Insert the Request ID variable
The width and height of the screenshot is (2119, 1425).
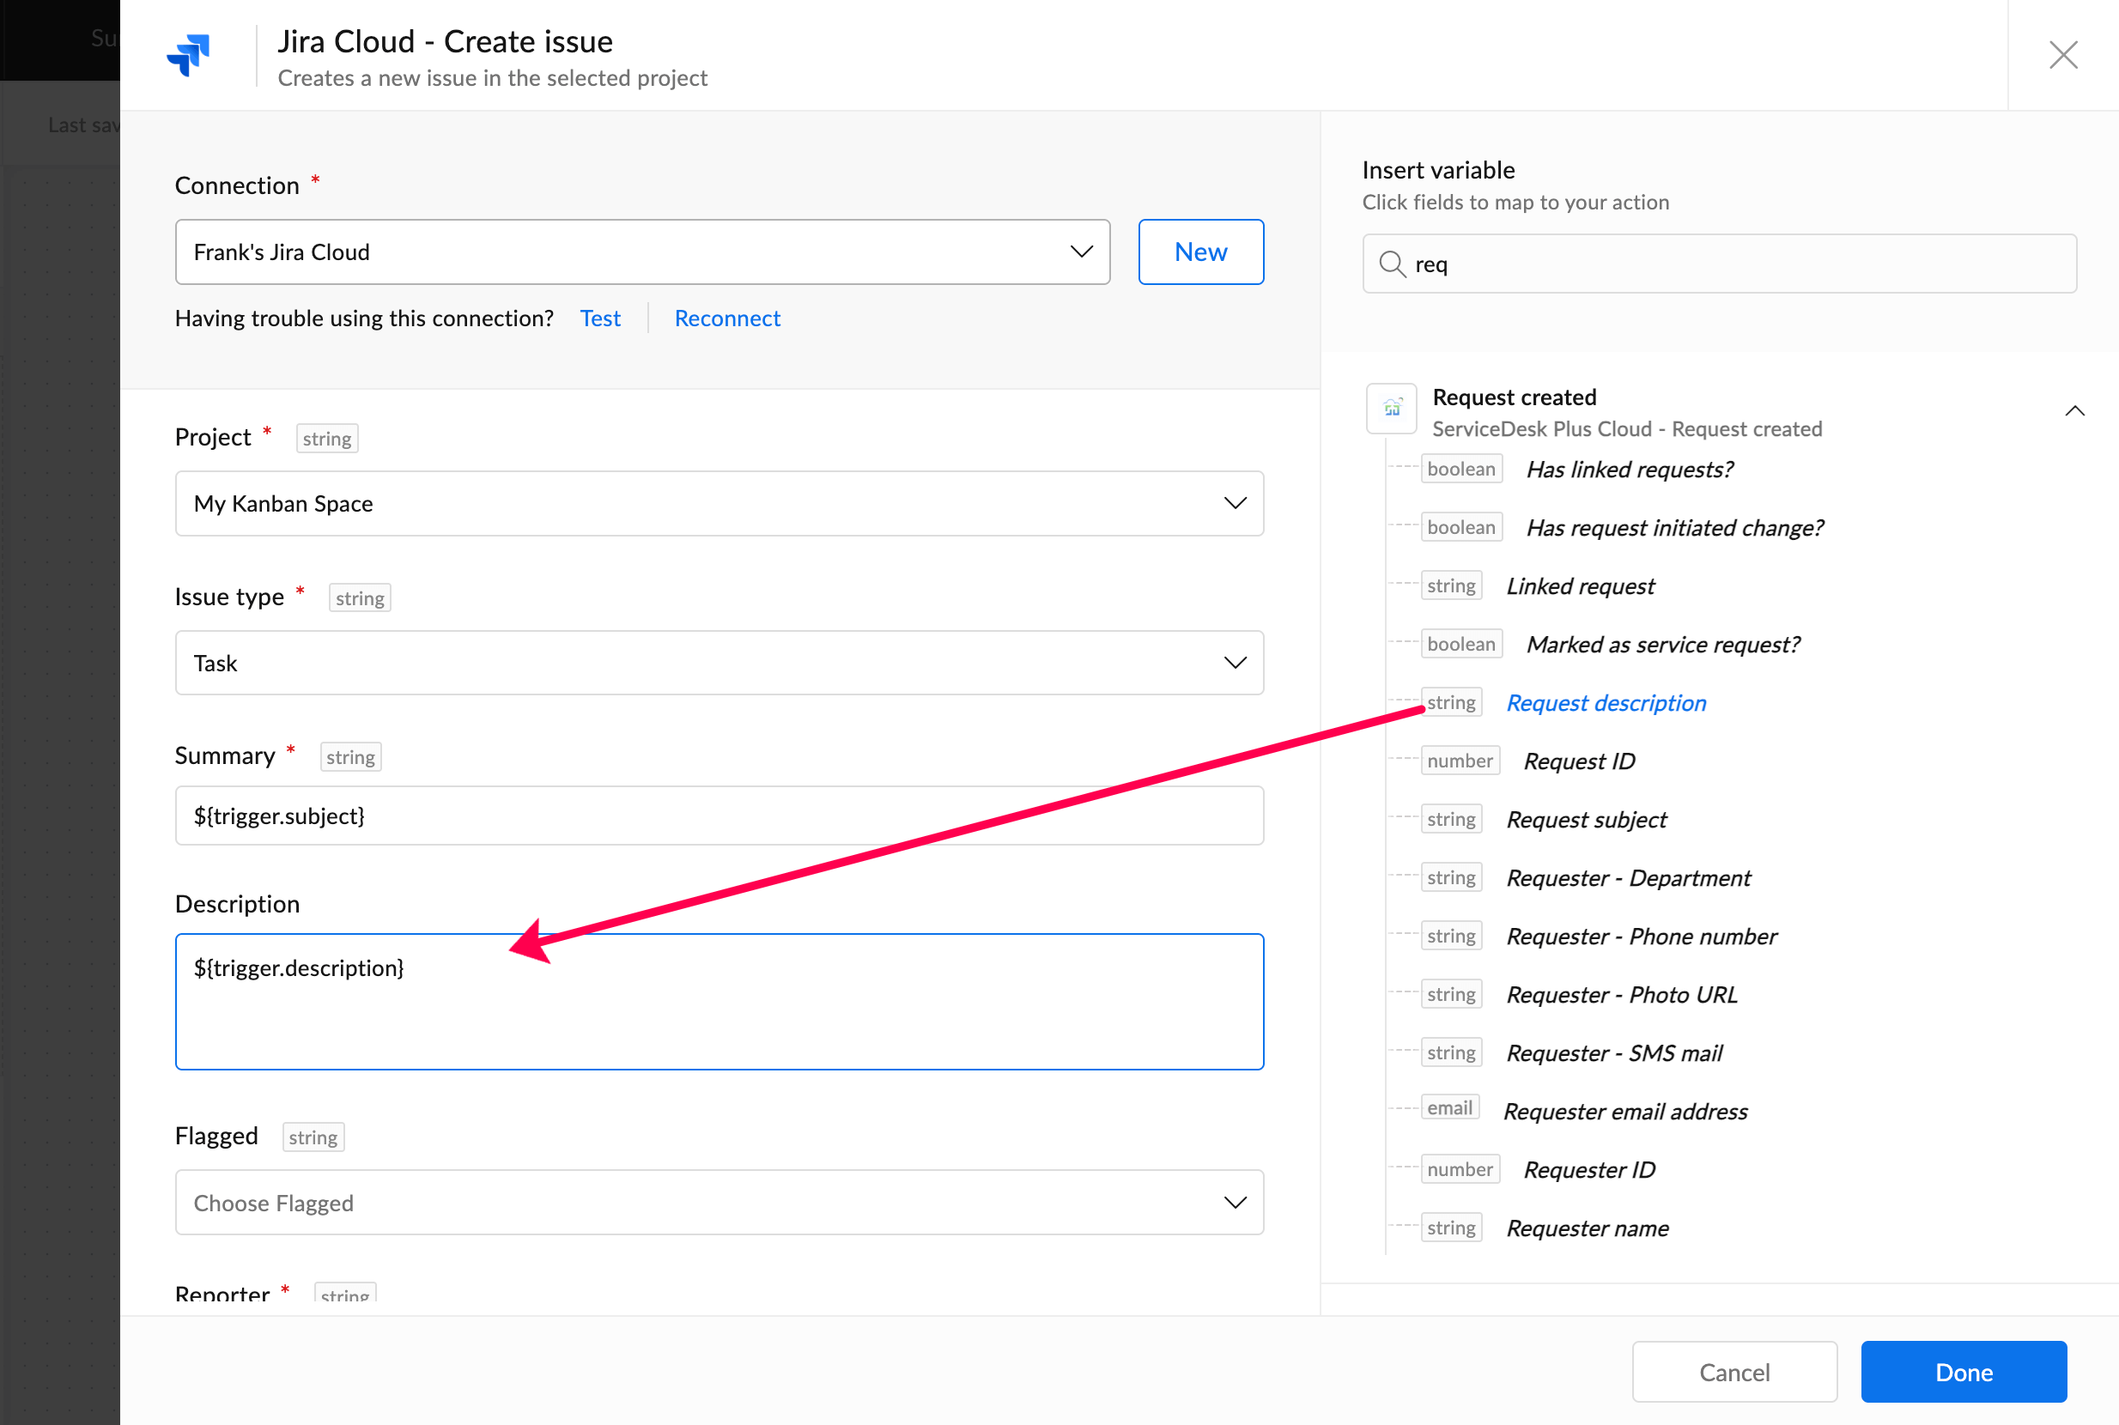[x=1578, y=761]
